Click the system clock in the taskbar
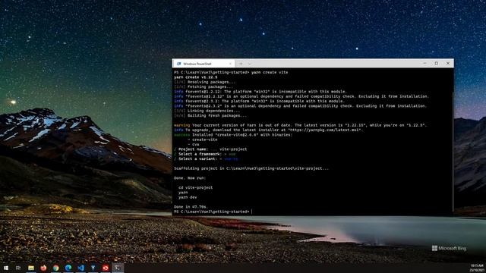This screenshot has width=486, height=273. (x=477, y=268)
